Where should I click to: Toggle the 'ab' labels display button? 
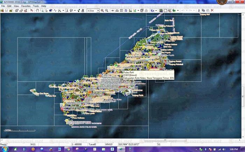(x=113, y=10)
